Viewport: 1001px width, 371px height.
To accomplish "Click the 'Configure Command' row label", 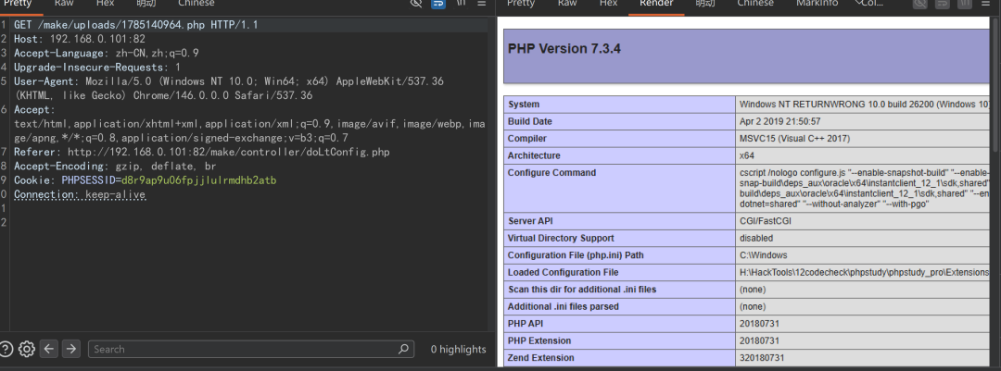I will [551, 172].
